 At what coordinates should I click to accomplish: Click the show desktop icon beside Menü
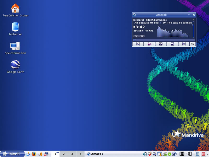(28, 154)
